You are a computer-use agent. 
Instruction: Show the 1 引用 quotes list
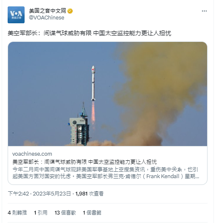pos(40,213)
